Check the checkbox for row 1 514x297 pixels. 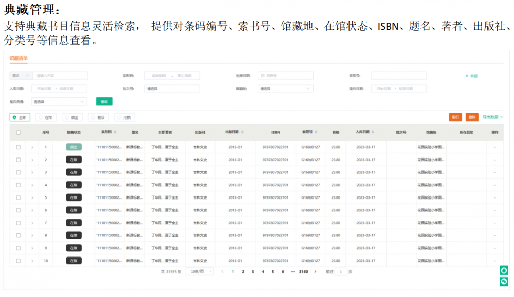19,147
